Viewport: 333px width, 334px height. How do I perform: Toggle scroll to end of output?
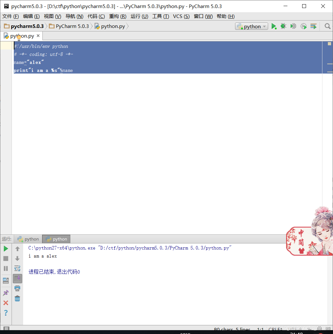tap(17, 278)
